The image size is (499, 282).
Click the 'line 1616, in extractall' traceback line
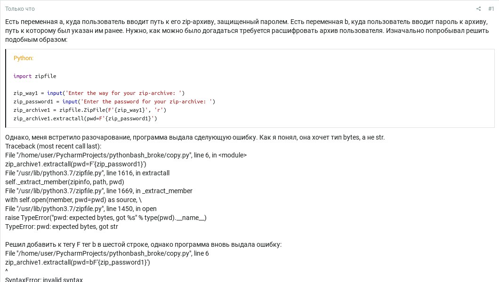[87, 173]
